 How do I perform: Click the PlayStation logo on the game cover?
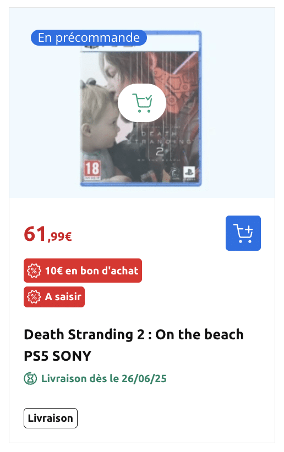pos(189,173)
